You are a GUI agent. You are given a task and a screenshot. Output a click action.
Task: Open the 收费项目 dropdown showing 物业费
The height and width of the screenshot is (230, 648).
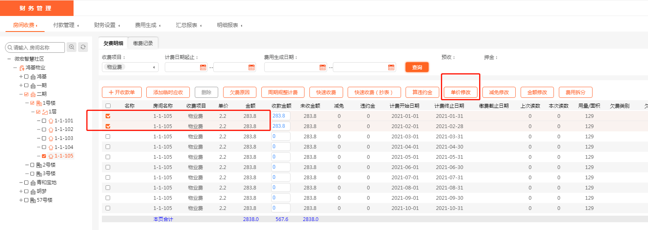(130, 67)
